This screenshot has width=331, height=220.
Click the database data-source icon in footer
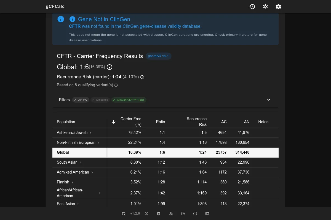pos(159,213)
